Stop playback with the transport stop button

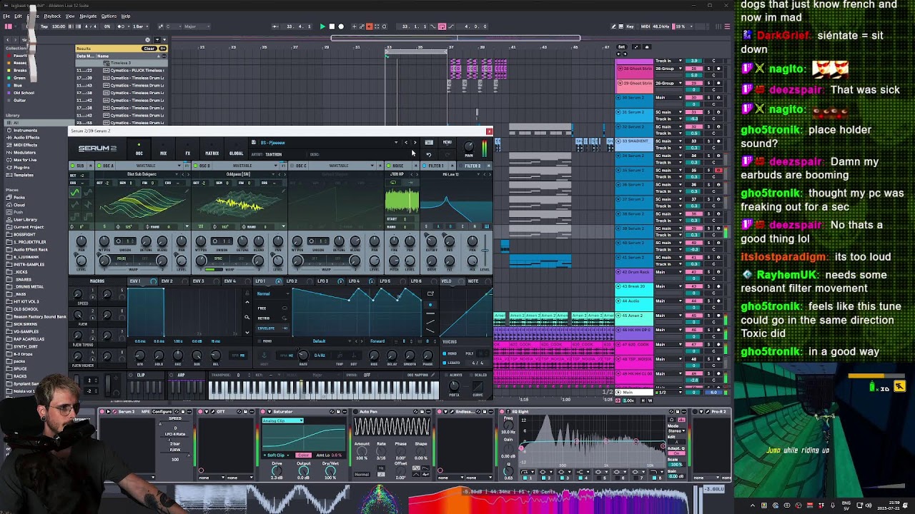pyautogui.click(x=332, y=26)
